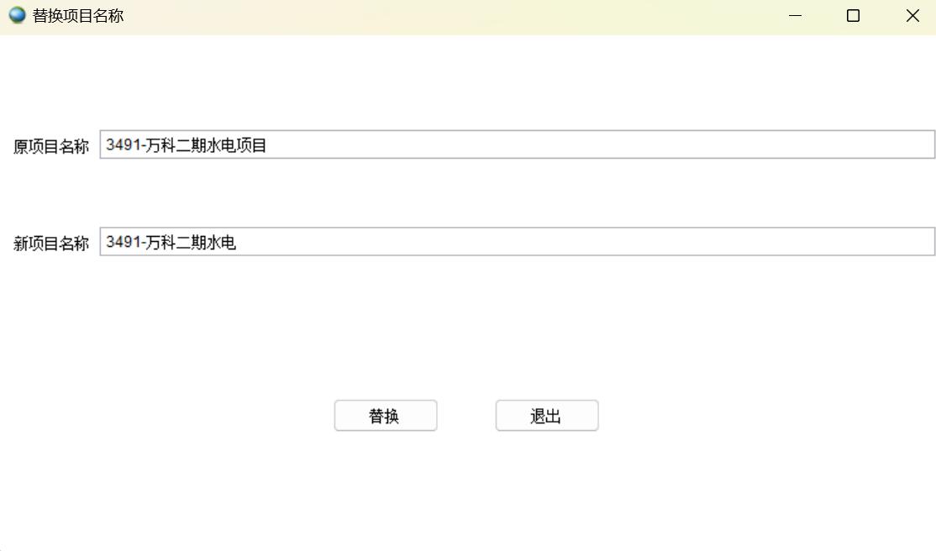Click the 原项目名称 label
936x551 pixels.
click(x=51, y=147)
